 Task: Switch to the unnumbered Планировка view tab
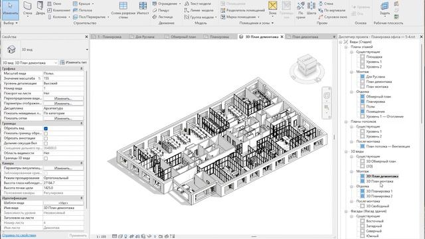(219, 37)
